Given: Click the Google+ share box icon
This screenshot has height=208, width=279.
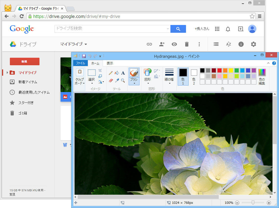Looking at the screenshot, I should (241, 29).
